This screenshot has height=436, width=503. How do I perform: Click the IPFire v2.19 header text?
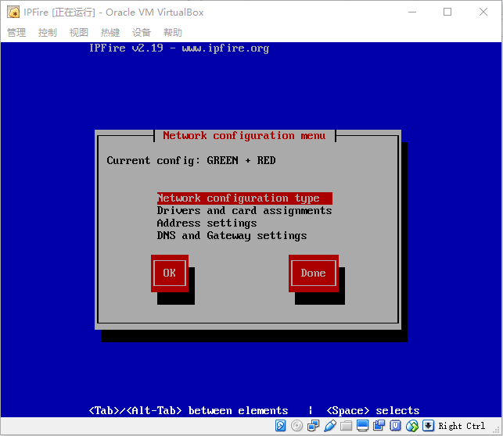coord(179,48)
